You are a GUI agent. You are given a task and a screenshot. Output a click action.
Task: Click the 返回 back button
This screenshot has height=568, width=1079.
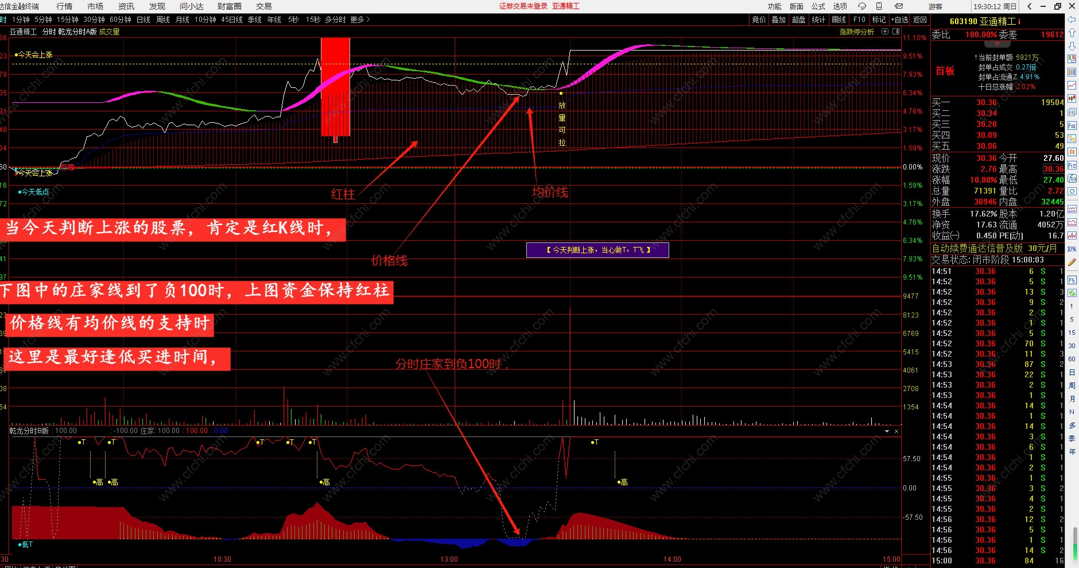pyautogui.click(x=920, y=20)
